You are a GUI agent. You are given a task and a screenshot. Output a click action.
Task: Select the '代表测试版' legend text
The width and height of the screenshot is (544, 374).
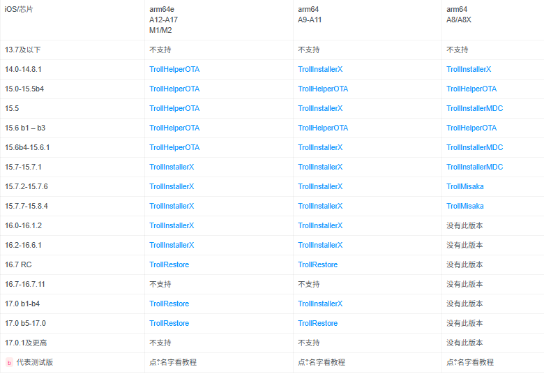point(35,363)
